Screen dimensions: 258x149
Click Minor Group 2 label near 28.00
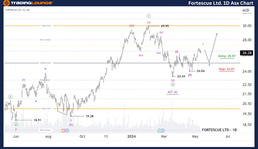coord(45,40)
